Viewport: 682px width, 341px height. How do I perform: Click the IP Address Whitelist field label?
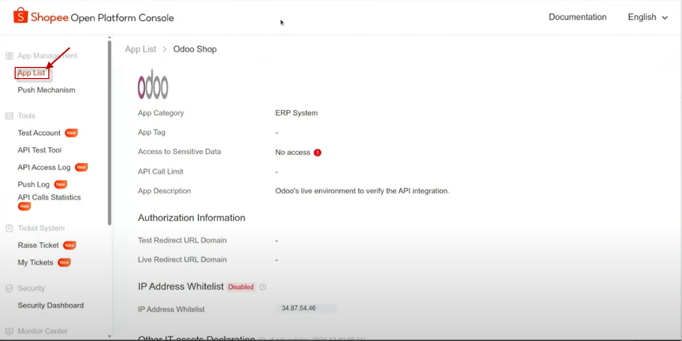[x=171, y=310]
